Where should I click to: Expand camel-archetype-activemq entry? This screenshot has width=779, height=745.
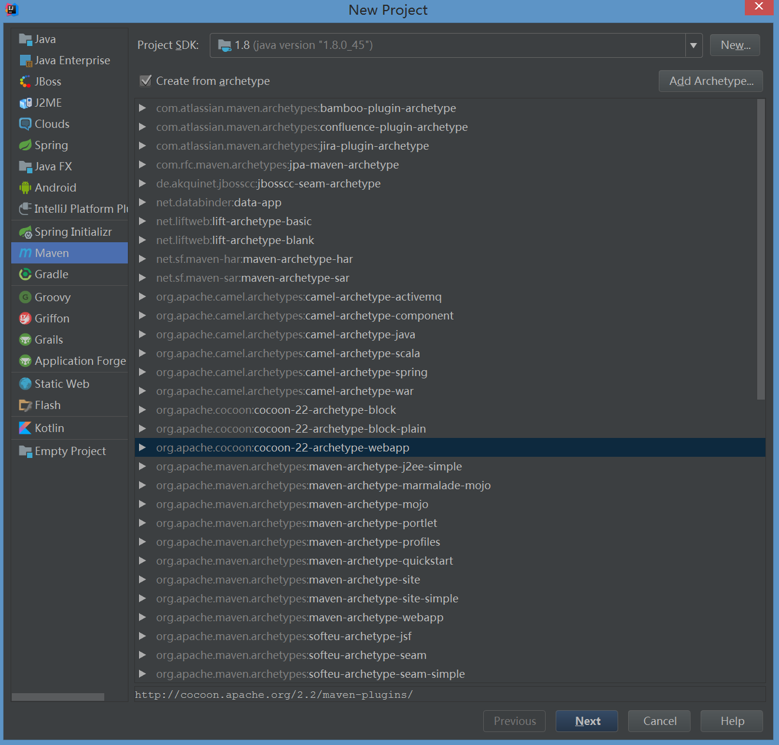(x=142, y=296)
